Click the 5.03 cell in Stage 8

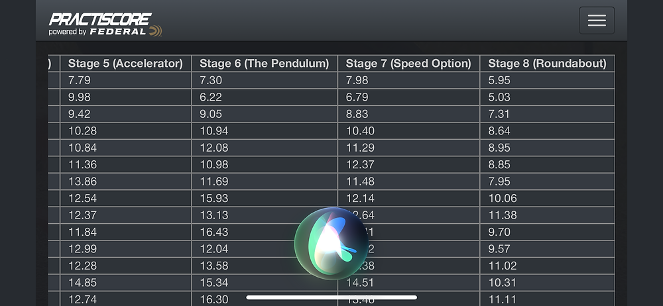click(499, 97)
